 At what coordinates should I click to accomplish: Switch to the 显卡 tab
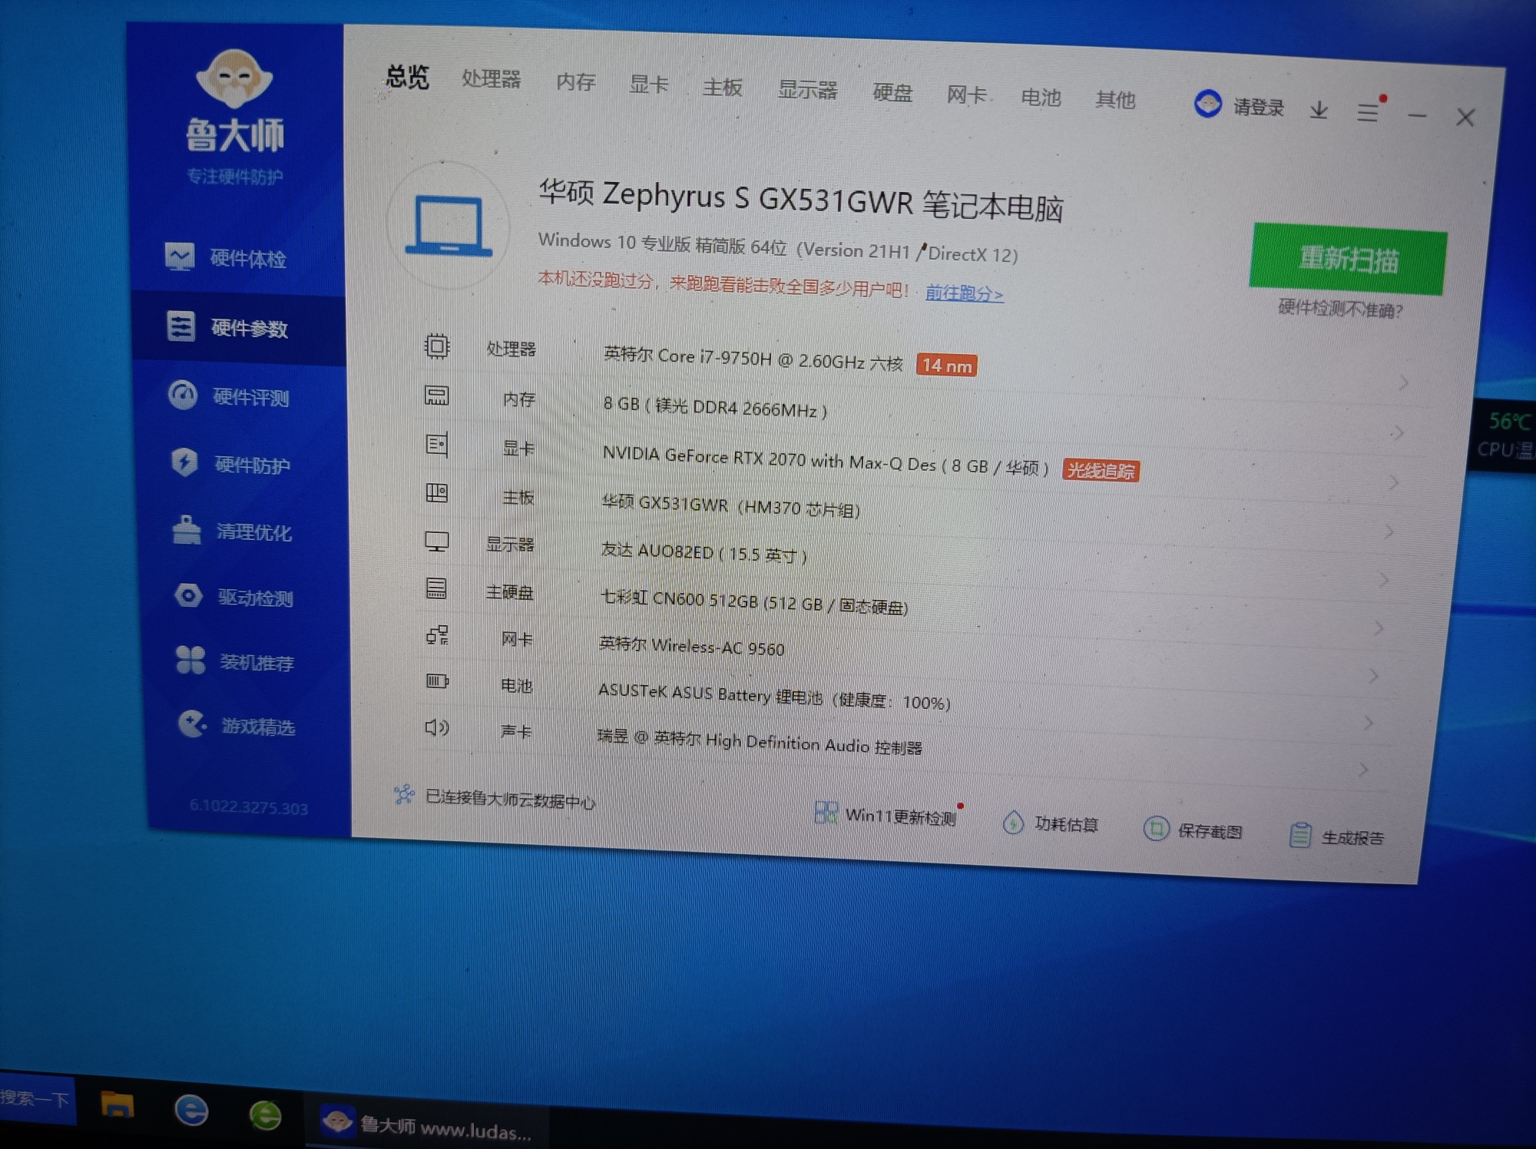pos(648,84)
